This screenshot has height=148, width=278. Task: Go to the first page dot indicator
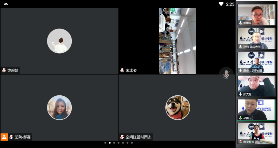[105, 143]
